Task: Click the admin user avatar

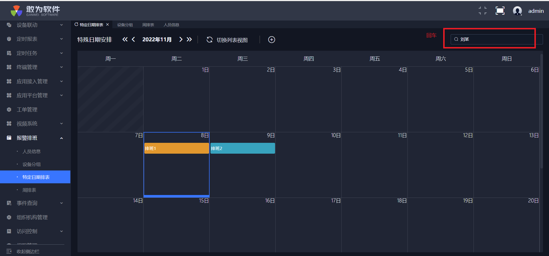Action: [517, 11]
